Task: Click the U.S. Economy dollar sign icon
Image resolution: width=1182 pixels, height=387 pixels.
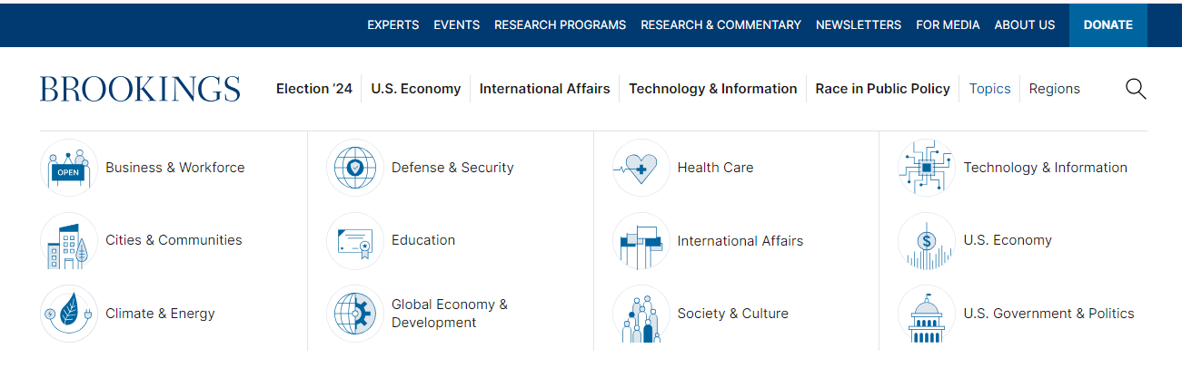Action: 927,241
